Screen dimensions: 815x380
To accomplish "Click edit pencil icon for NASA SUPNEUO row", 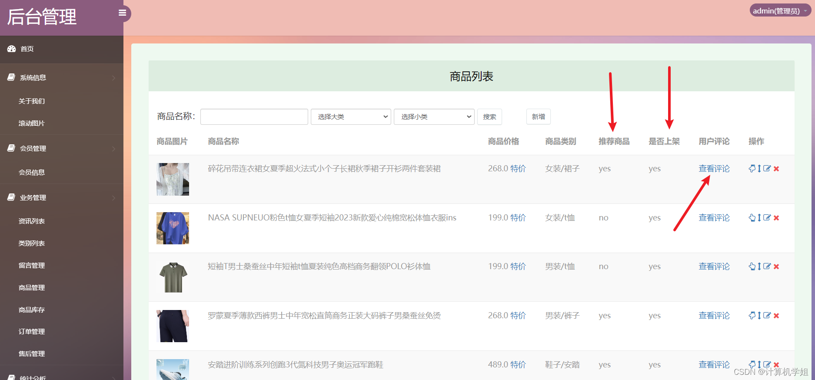I will click(767, 217).
